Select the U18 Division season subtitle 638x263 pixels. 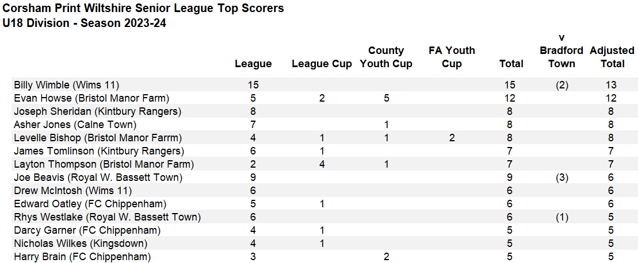(84, 23)
